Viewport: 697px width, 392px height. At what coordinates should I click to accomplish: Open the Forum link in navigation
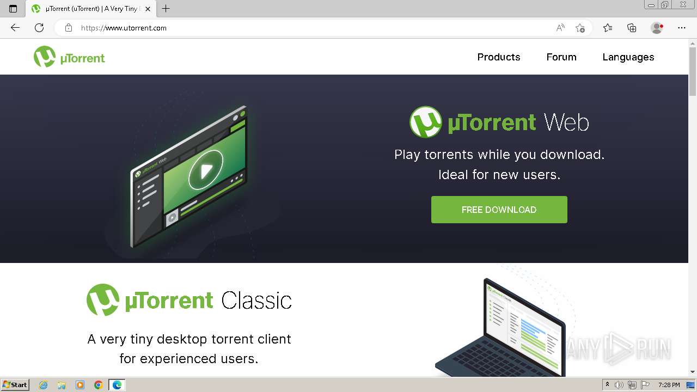[x=561, y=57]
